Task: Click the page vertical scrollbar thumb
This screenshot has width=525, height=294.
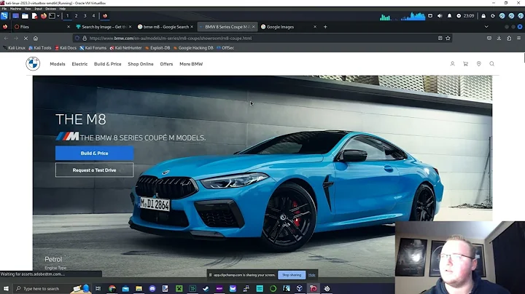Action: coord(524,57)
